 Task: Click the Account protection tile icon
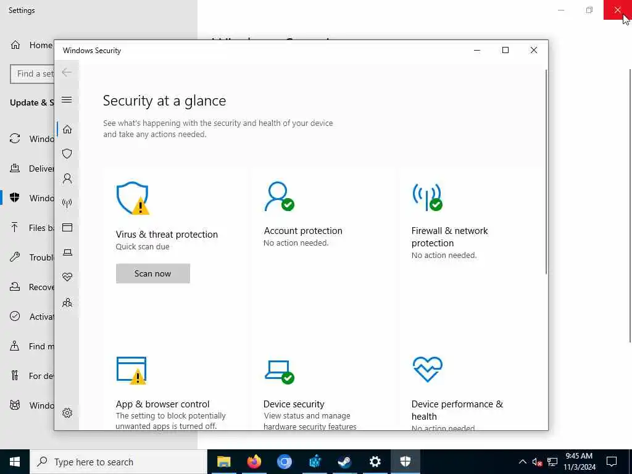point(280,197)
